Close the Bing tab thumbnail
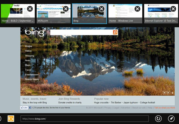This screenshot has width=179, height=124. pyautogui.click(x=102, y=9)
